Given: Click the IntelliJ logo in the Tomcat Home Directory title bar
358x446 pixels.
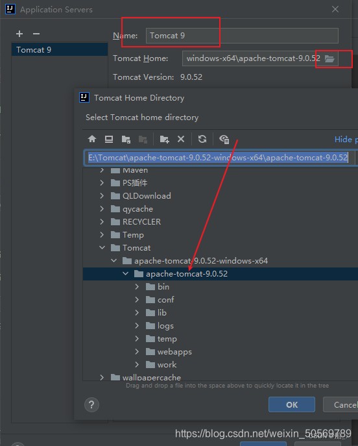Looking at the screenshot, I should (x=84, y=97).
